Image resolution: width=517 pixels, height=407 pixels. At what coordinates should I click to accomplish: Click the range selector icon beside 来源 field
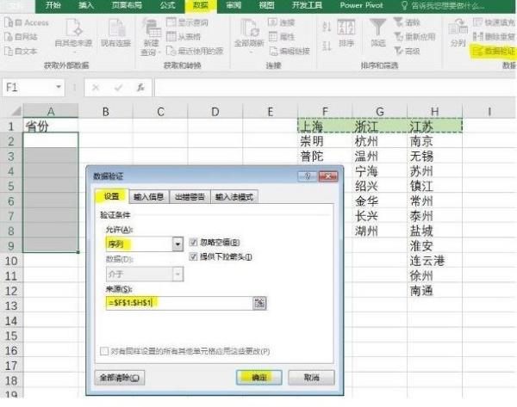(259, 303)
